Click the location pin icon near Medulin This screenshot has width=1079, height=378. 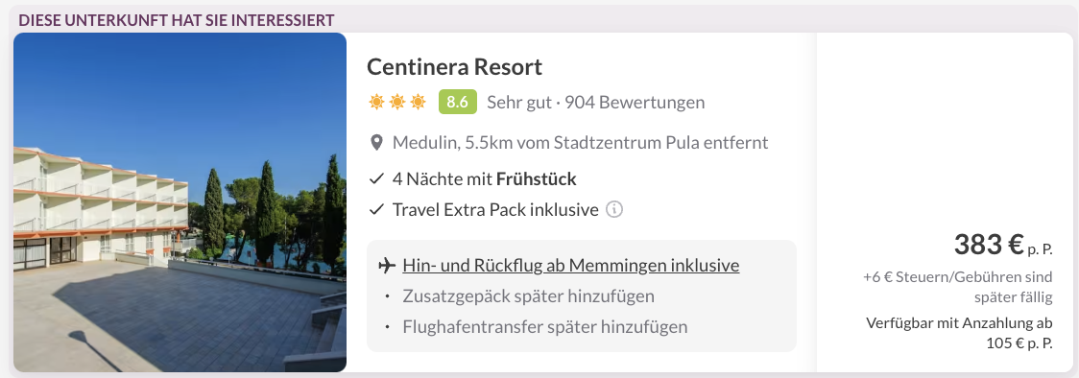pos(376,143)
